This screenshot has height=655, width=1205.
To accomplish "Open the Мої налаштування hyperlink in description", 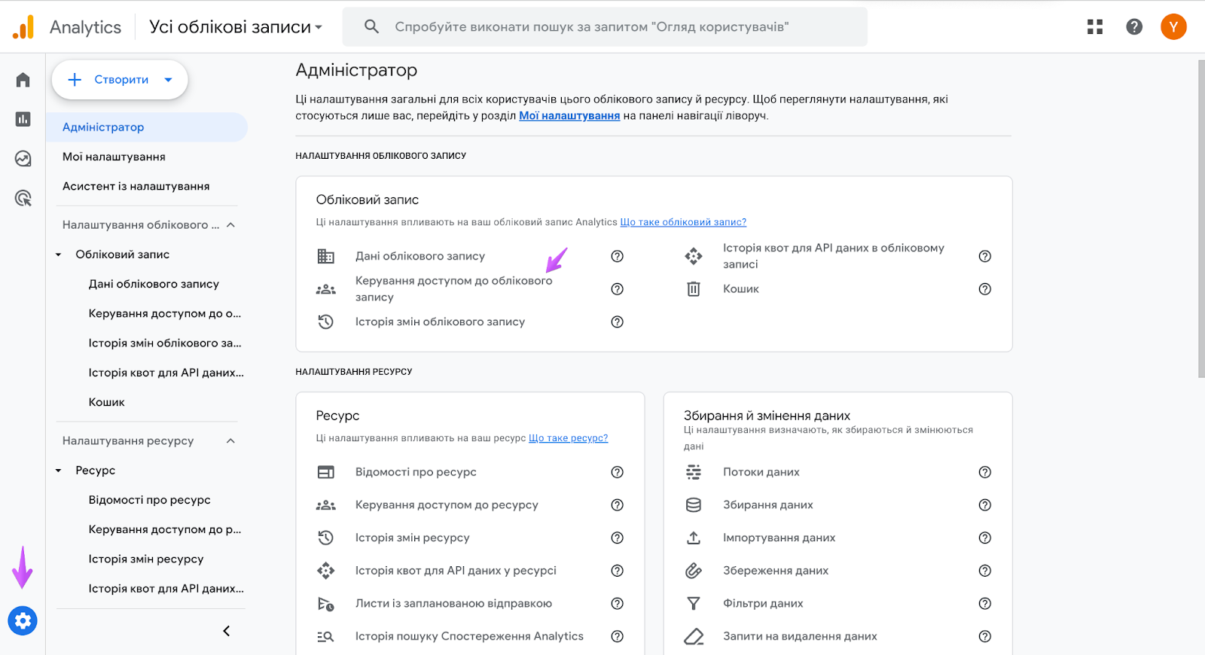I will pos(569,116).
